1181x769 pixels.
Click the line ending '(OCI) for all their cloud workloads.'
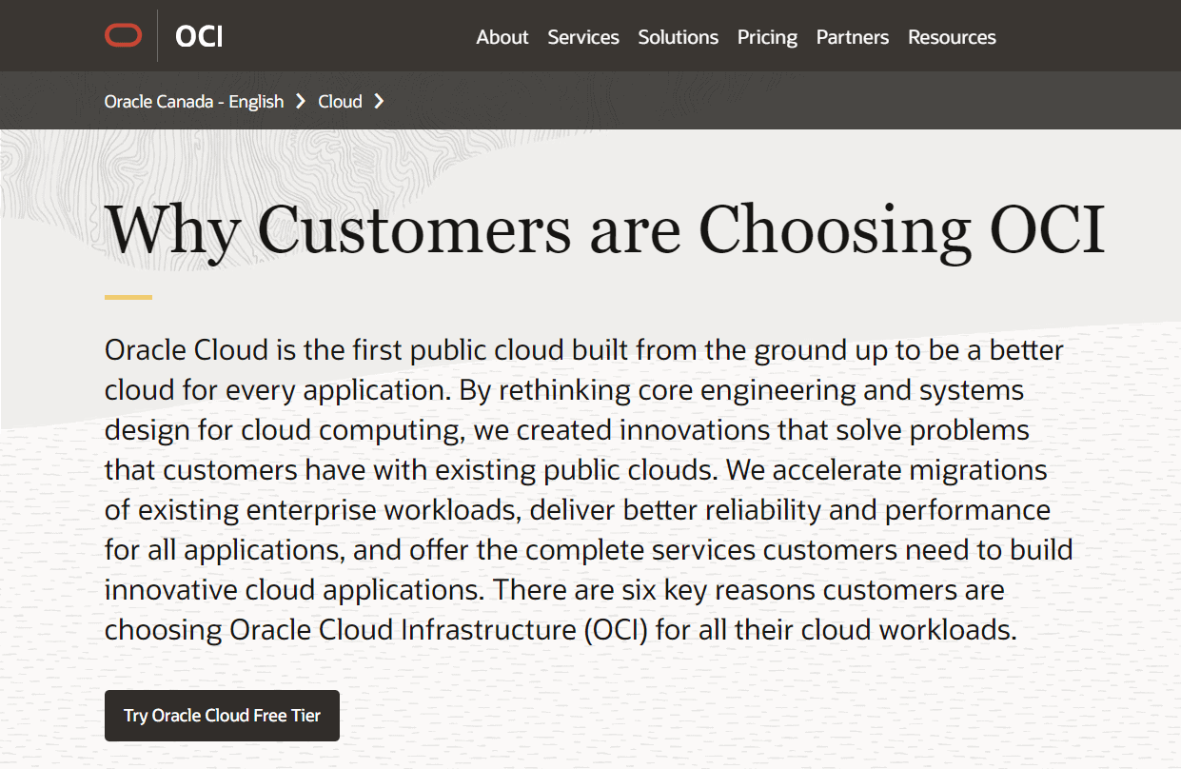pos(561,630)
